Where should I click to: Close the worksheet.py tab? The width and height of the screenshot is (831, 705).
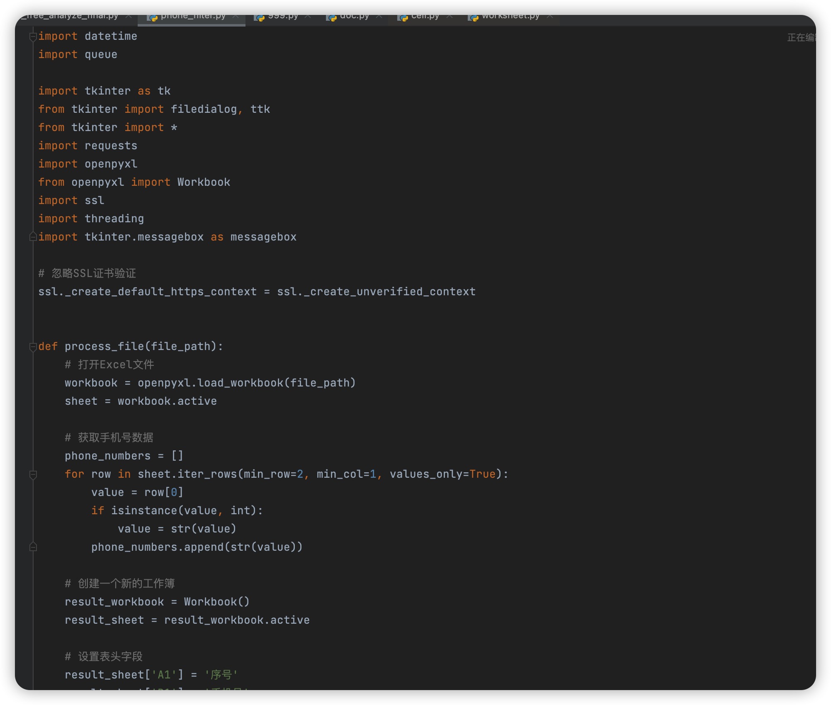pos(550,17)
